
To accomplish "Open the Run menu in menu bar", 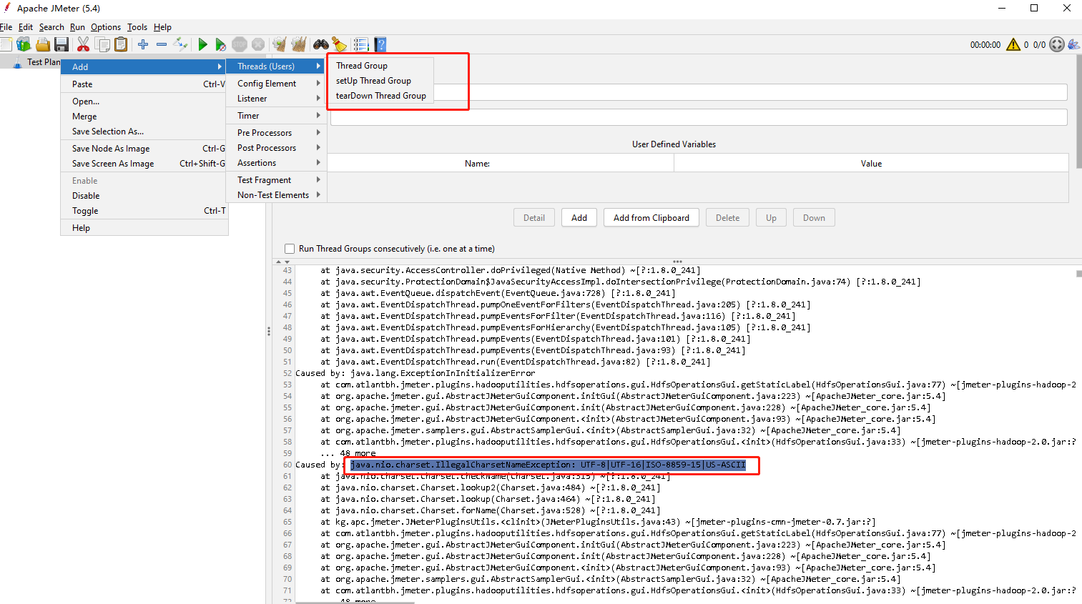I will pyautogui.click(x=77, y=27).
